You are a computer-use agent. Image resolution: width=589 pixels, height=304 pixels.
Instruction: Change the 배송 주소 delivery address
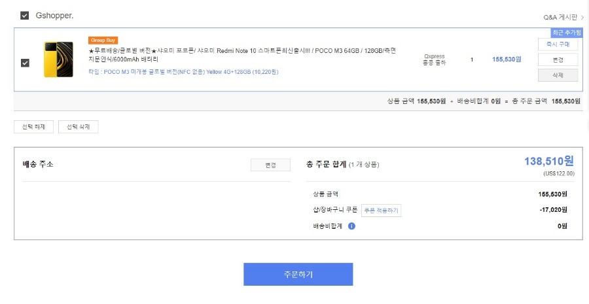pos(270,165)
